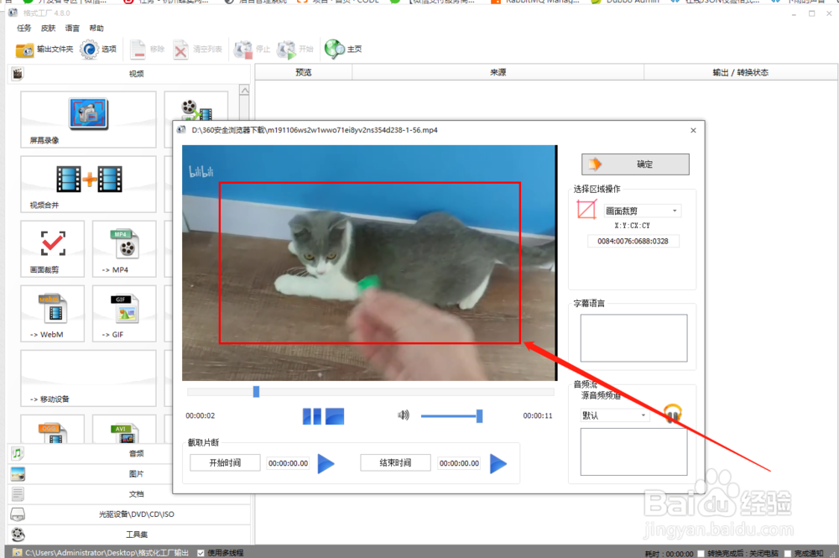Viewport: 839px width, 558px height.
Task: Open 选项 settings from toolbar
Action: 98,50
